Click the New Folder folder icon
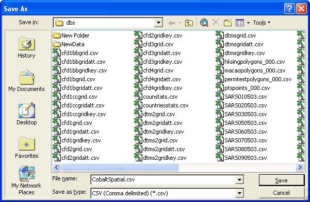The width and height of the screenshot is (310, 202). (57, 35)
